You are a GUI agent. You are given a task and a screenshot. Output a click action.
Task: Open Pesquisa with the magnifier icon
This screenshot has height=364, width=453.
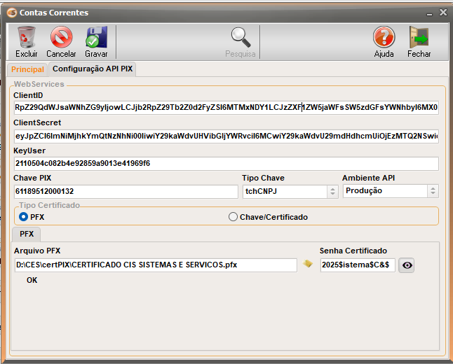coord(241,38)
